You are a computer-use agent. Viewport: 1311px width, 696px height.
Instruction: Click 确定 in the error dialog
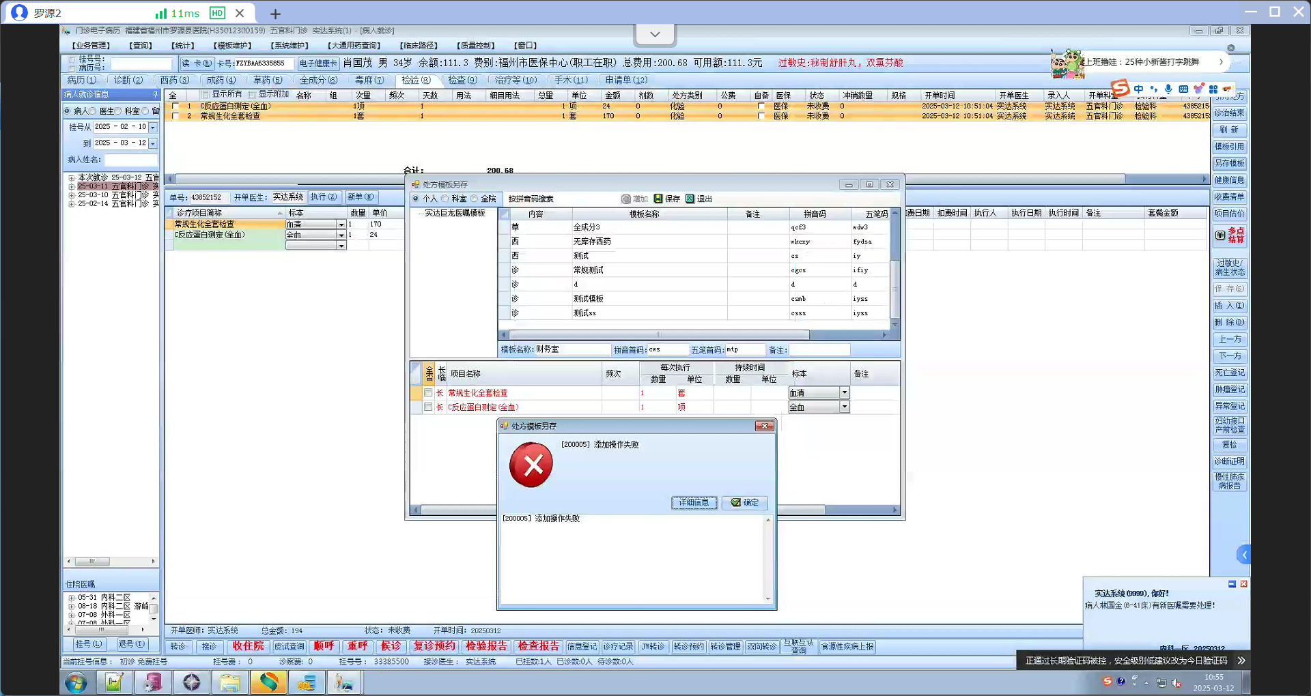click(x=745, y=503)
